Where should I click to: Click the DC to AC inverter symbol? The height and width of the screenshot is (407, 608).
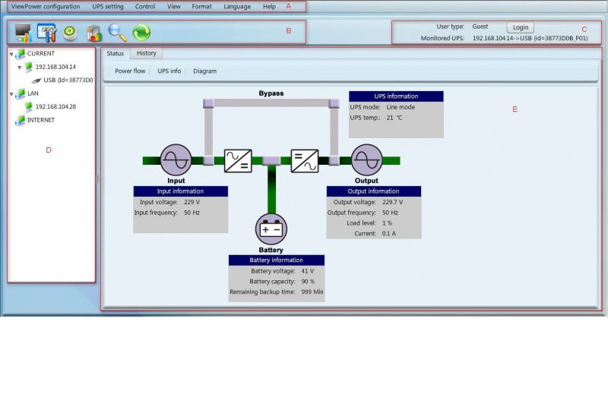(305, 160)
